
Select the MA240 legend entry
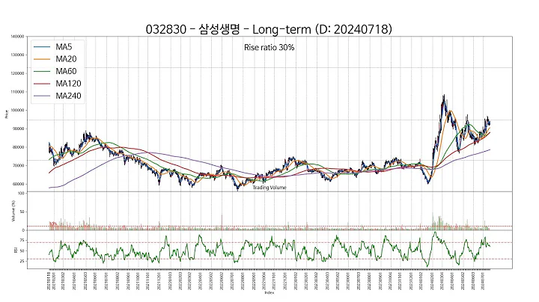click(58, 96)
